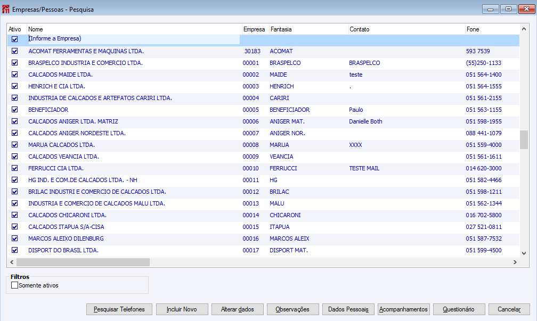Click the vertical scrollbar up arrow

(x=524, y=29)
